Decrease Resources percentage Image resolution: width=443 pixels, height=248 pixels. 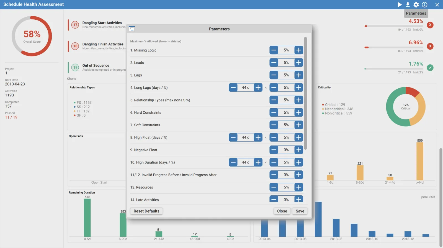click(x=274, y=187)
